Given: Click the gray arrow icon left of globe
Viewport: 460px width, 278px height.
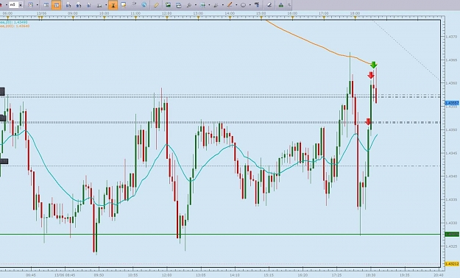Looking at the screenshot, I should (134, 4).
